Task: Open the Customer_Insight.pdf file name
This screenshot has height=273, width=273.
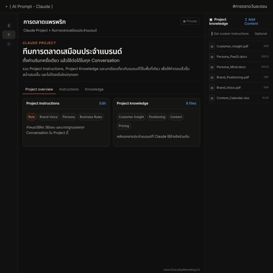Action: [x=232, y=46]
